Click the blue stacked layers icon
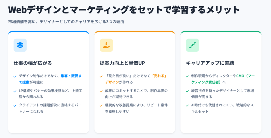 (x=20, y=45)
